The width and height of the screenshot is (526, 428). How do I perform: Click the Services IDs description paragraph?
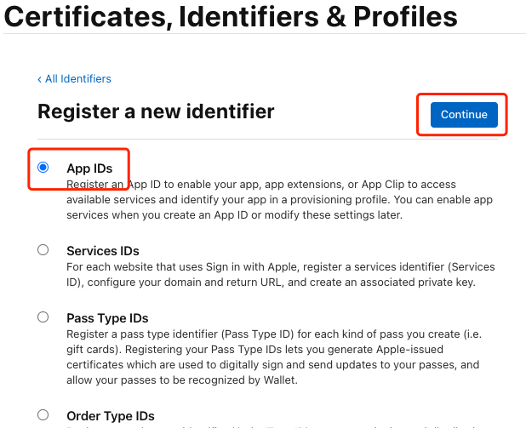[272, 275]
